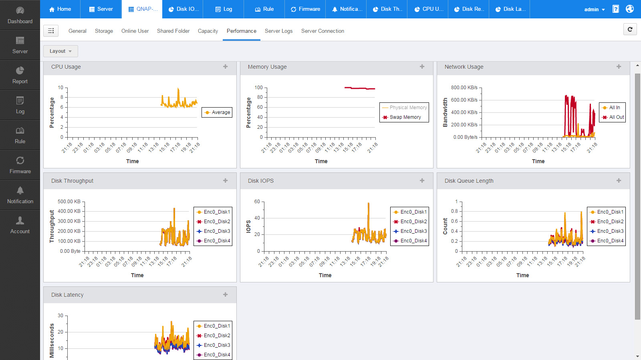Switch to the Disk Th.. top tab
The image size is (641, 360).
point(387,9)
